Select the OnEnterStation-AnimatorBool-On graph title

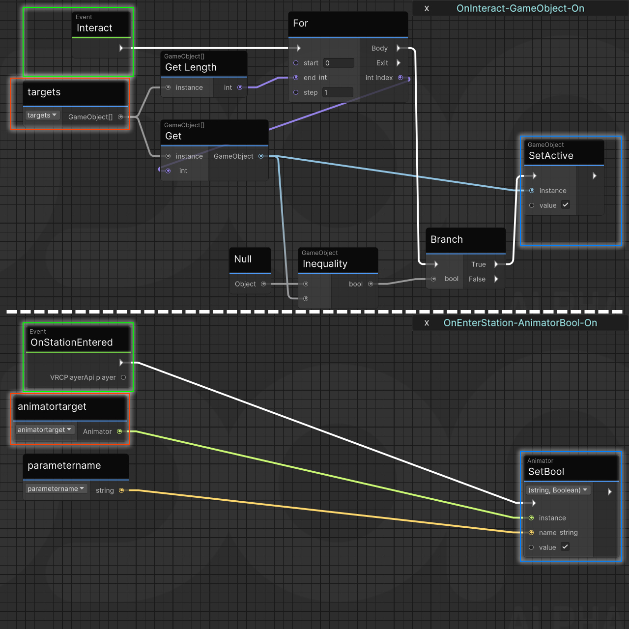[x=520, y=323]
